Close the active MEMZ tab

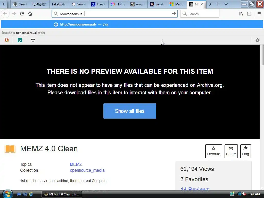(202, 4)
